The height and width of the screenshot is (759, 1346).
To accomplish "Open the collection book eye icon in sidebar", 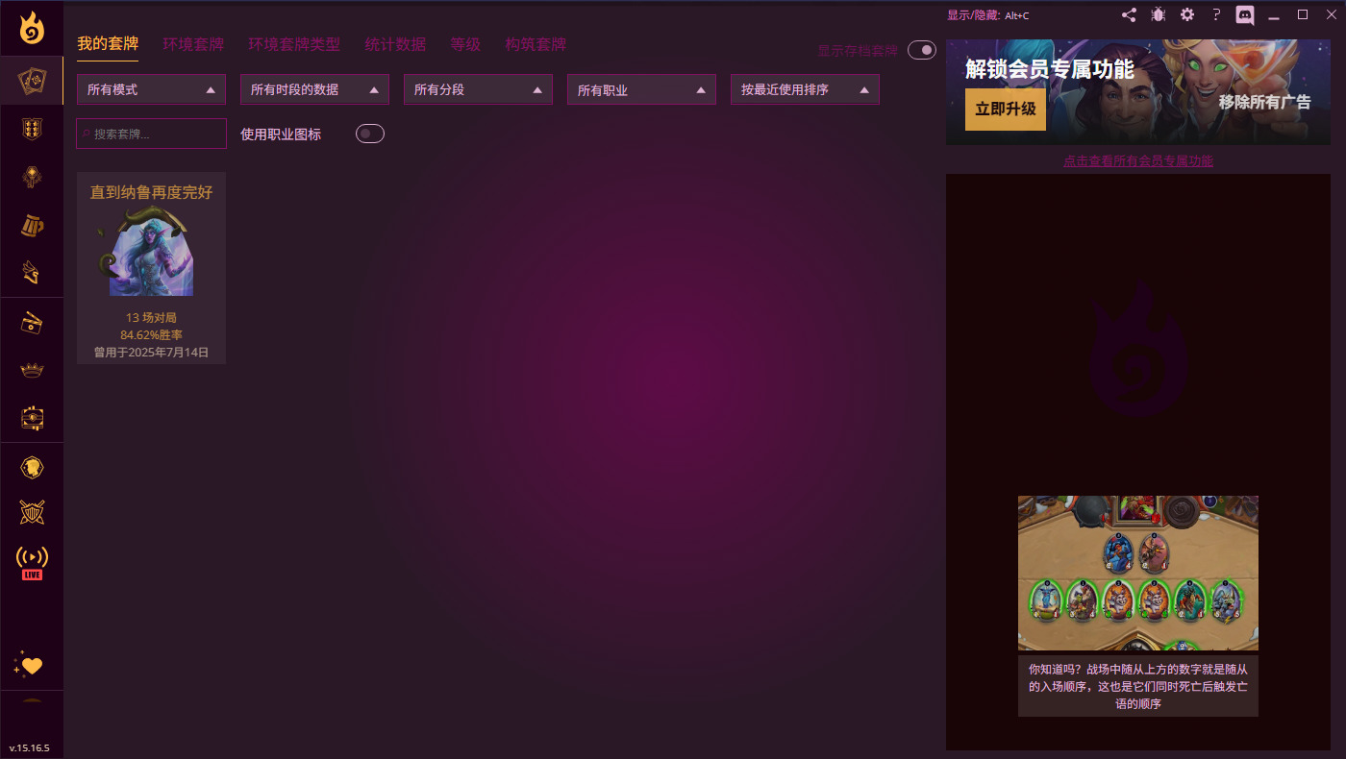I will (32, 419).
